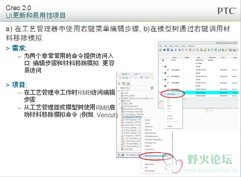Screen dimensions: 241x177
Task: Choose Edit Step Tool in context menu
Action: (150, 143)
